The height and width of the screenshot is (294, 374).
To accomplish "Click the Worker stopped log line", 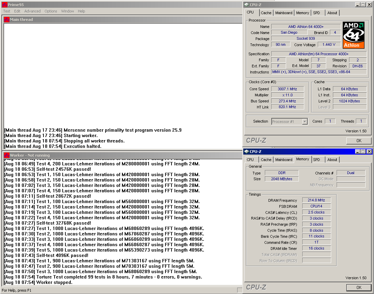I will [38, 283].
